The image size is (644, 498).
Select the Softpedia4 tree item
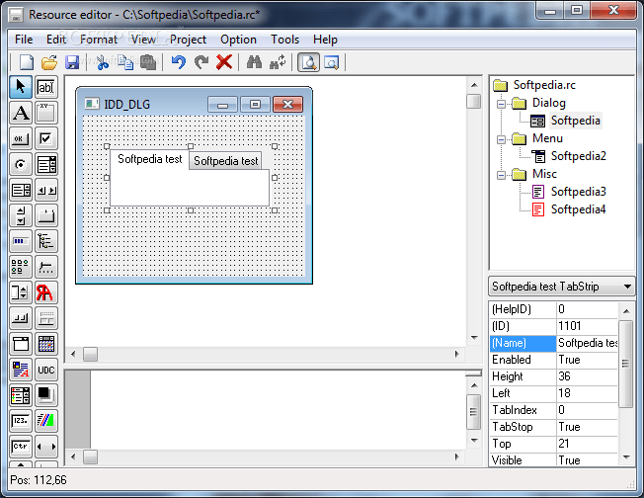tap(578, 209)
